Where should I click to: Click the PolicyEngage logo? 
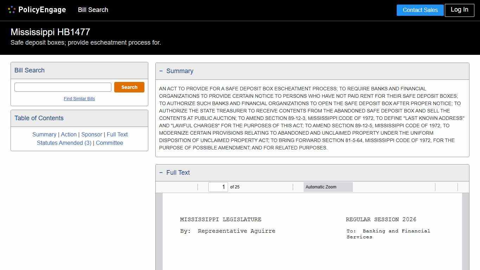37,9
